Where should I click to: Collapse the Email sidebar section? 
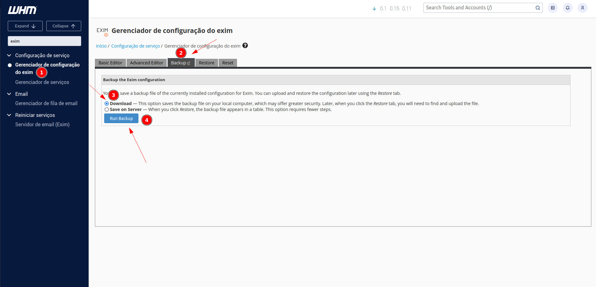pos(9,94)
